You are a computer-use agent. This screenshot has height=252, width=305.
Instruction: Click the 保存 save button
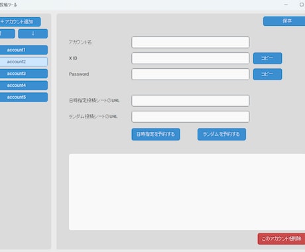tap(284, 21)
